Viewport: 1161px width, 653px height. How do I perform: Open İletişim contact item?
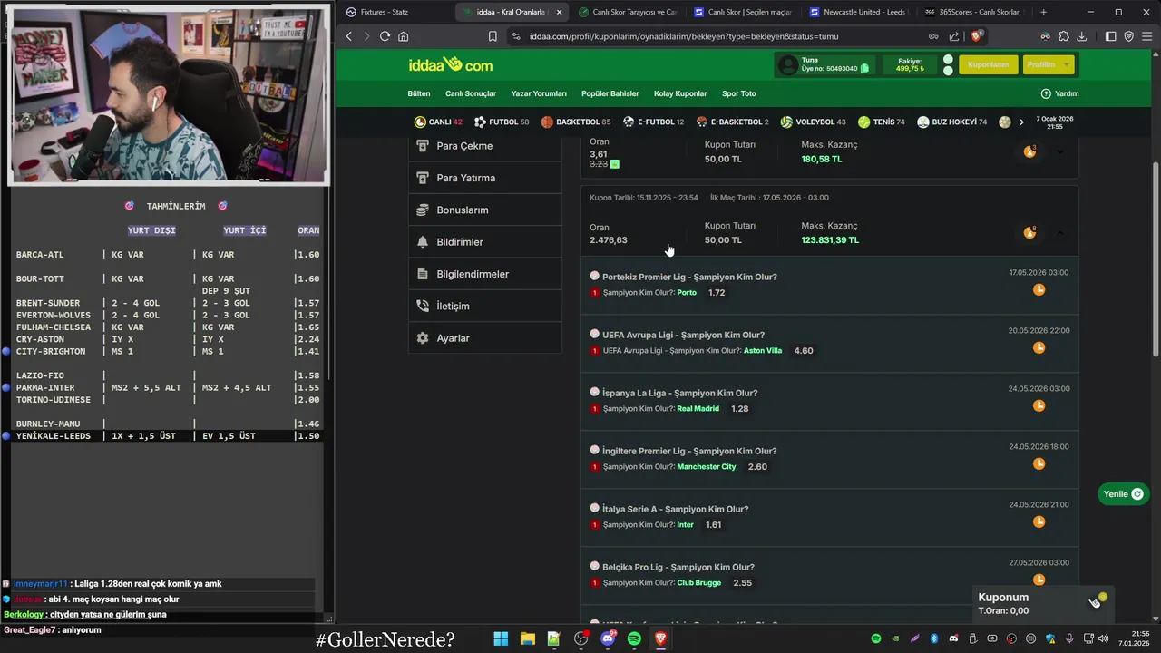click(484, 306)
